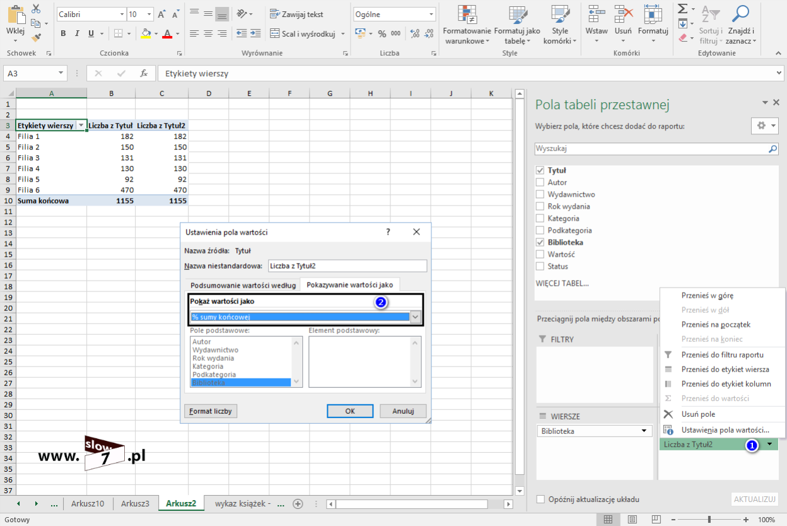Apply percent style to cells
The height and width of the screenshot is (526, 787).
click(x=382, y=33)
